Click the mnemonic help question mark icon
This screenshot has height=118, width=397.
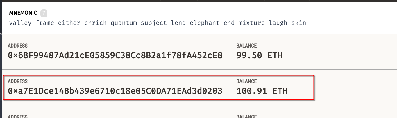(x=44, y=13)
